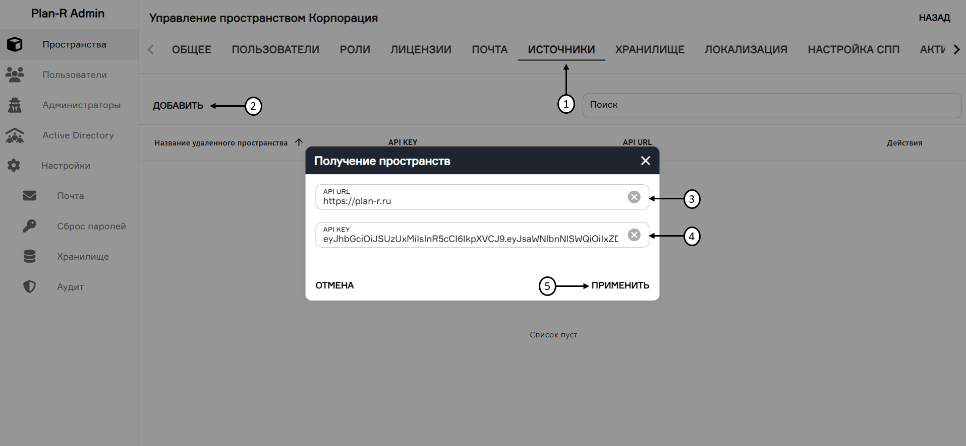Clear the API KEY field using X icon
This screenshot has height=446, width=966.
point(634,235)
